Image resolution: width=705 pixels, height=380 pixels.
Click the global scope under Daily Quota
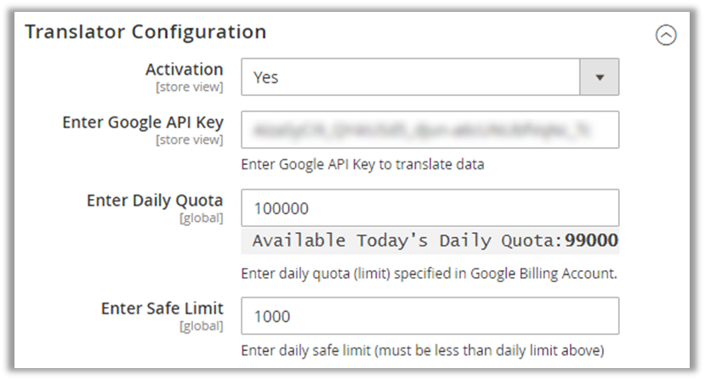pyautogui.click(x=201, y=218)
